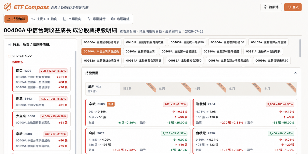
Task: Select ETF 00984A 主動安聯台灣高息
Action: 143,61
